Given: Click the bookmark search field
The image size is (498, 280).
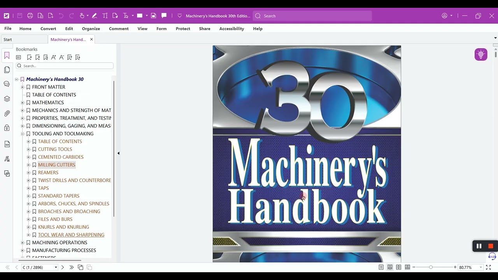Looking at the screenshot, I should [x=65, y=66].
